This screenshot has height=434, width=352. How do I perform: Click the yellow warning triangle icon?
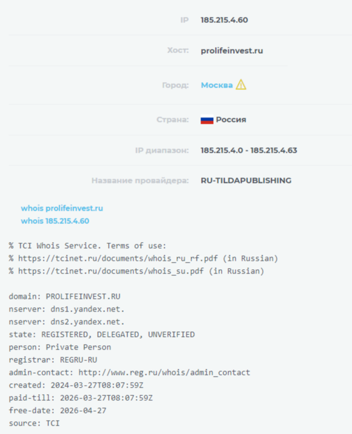pos(241,85)
